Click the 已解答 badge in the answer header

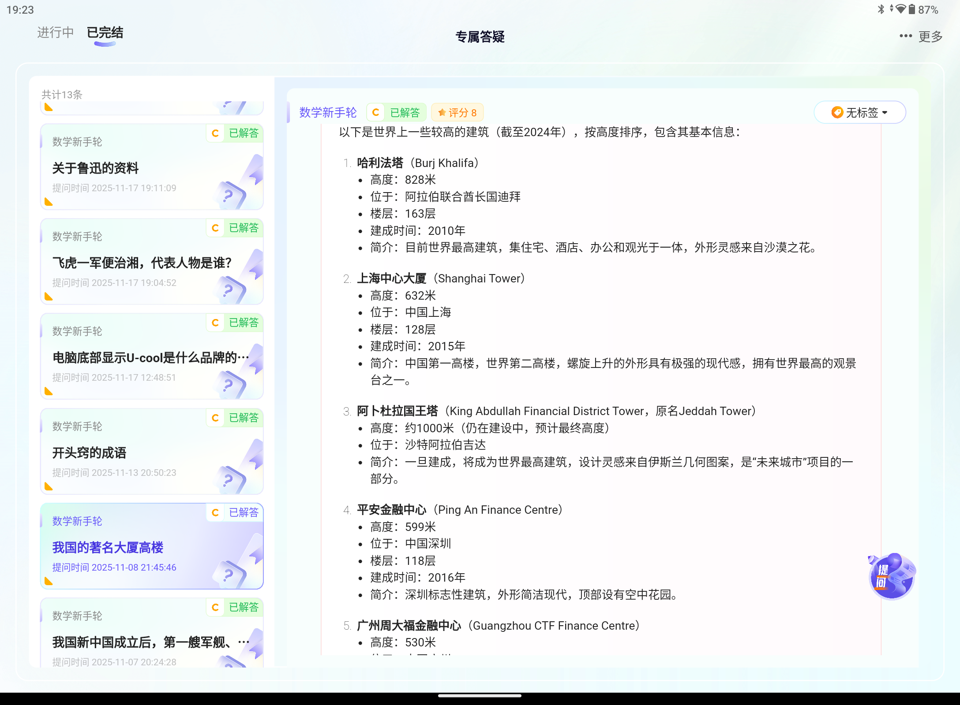(405, 112)
